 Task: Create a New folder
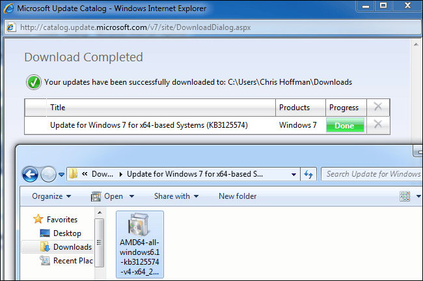click(x=238, y=196)
